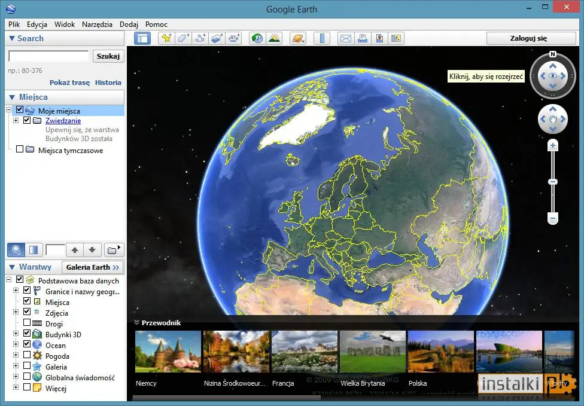Open the Edycja menu

coord(37,24)
